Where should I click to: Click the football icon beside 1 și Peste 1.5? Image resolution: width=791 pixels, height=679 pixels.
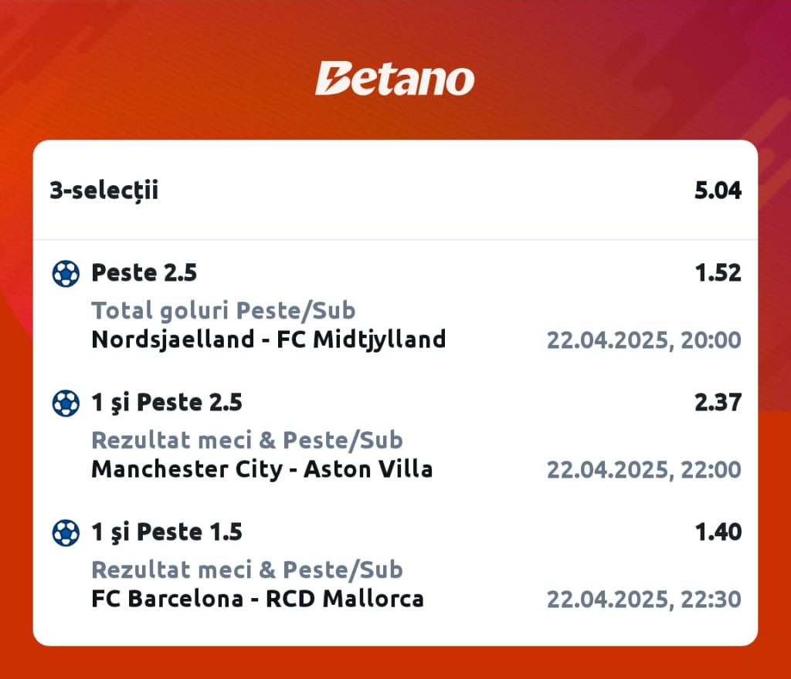point(66,533)
